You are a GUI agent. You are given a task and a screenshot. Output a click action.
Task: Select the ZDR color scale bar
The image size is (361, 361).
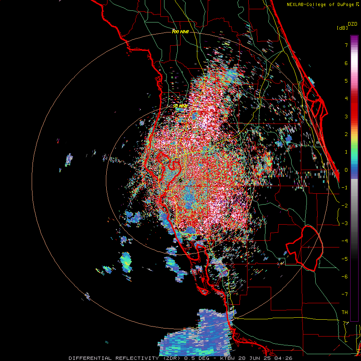tap(354, 178)
